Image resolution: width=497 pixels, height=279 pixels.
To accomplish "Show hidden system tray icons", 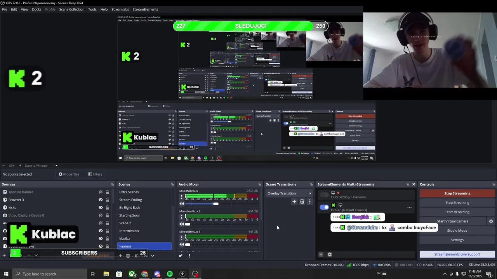I will (x=445, y=274).
